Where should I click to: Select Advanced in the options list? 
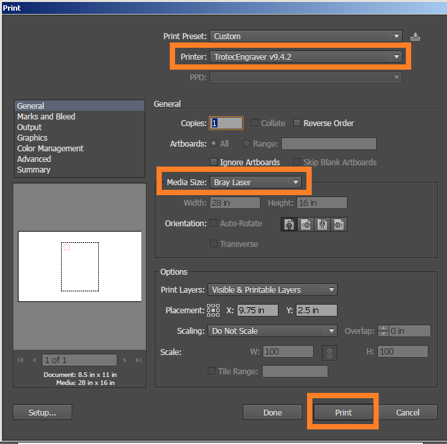click(80, 159)
